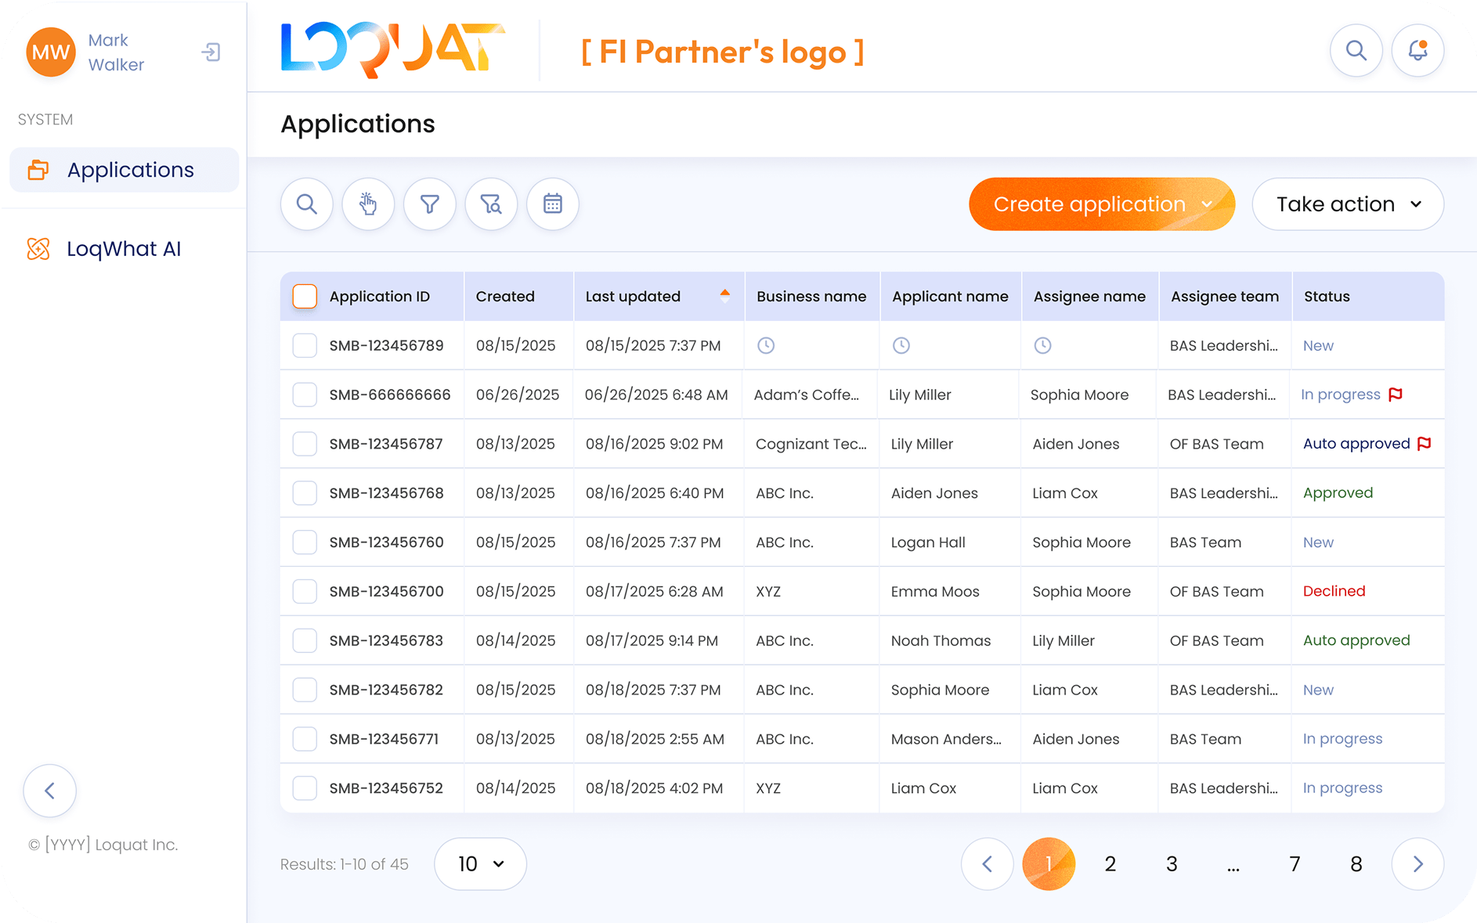Expand the Create application dropdown arrow

[1207, 204]
